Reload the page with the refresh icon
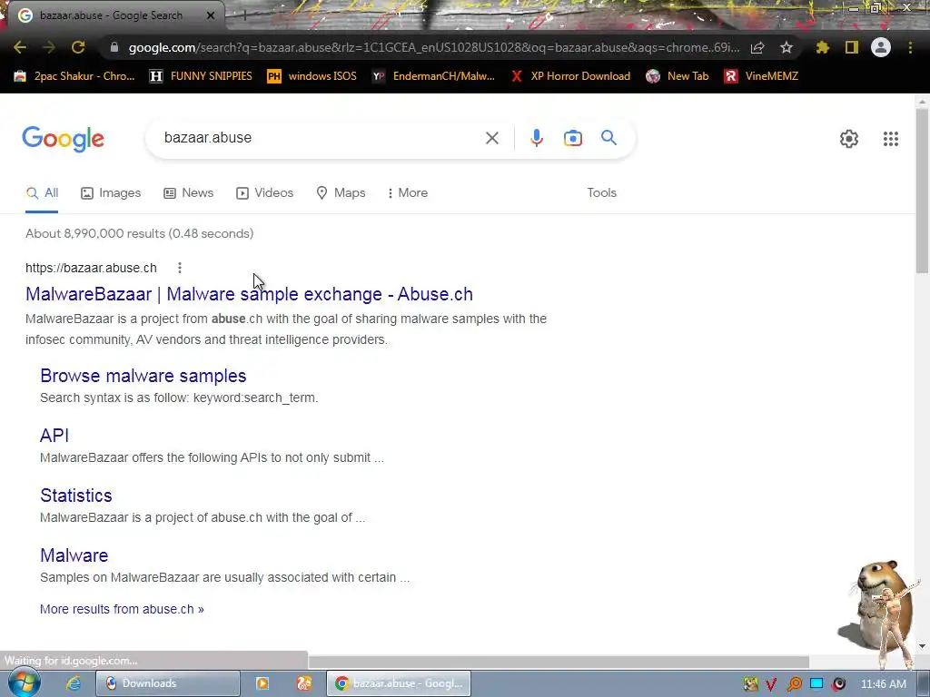The height and width of the screenshot is (697, 930). (x=78, y=47)
